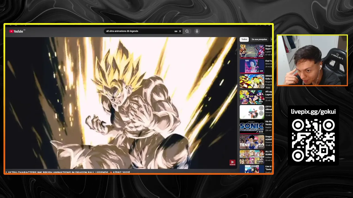Open the YouTube home logo
Viewport: 353px width, 198px height.
click(x=16, y=31)
